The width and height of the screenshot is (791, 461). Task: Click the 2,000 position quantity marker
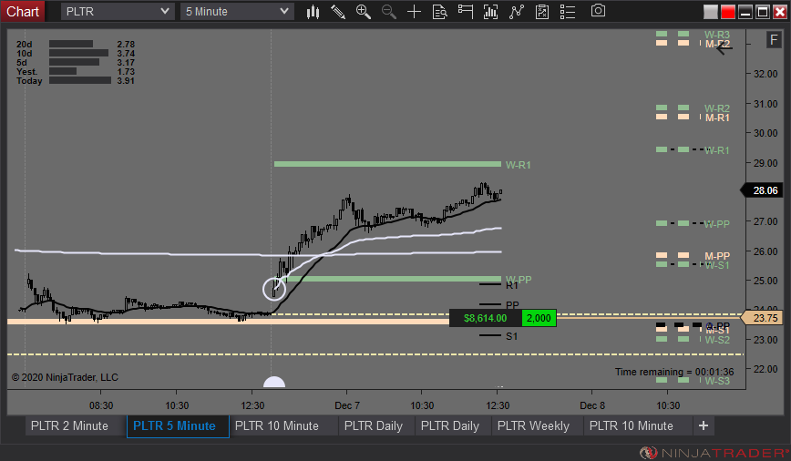point(539,318)
